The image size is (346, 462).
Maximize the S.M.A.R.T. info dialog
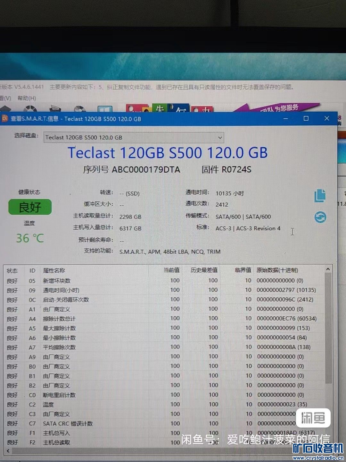[306, 118]
